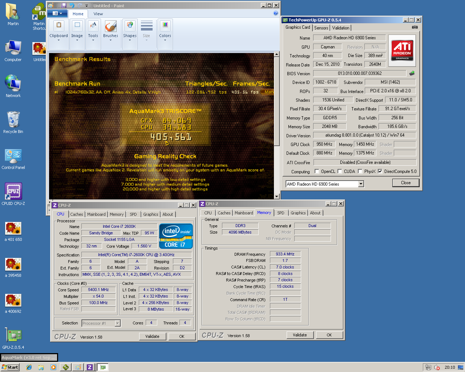Click the Redo arrow in Paint

click(x=80, y=5)
